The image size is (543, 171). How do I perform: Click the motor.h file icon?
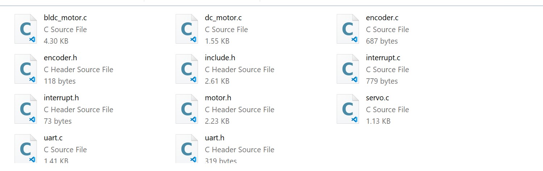tap(187, 109)
